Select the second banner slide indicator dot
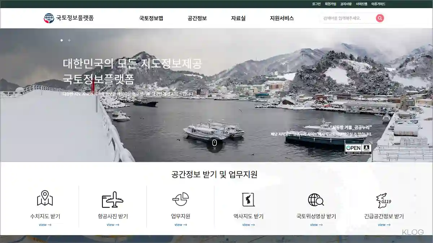Viewport: 433px width, 243px height. [69, 40]
